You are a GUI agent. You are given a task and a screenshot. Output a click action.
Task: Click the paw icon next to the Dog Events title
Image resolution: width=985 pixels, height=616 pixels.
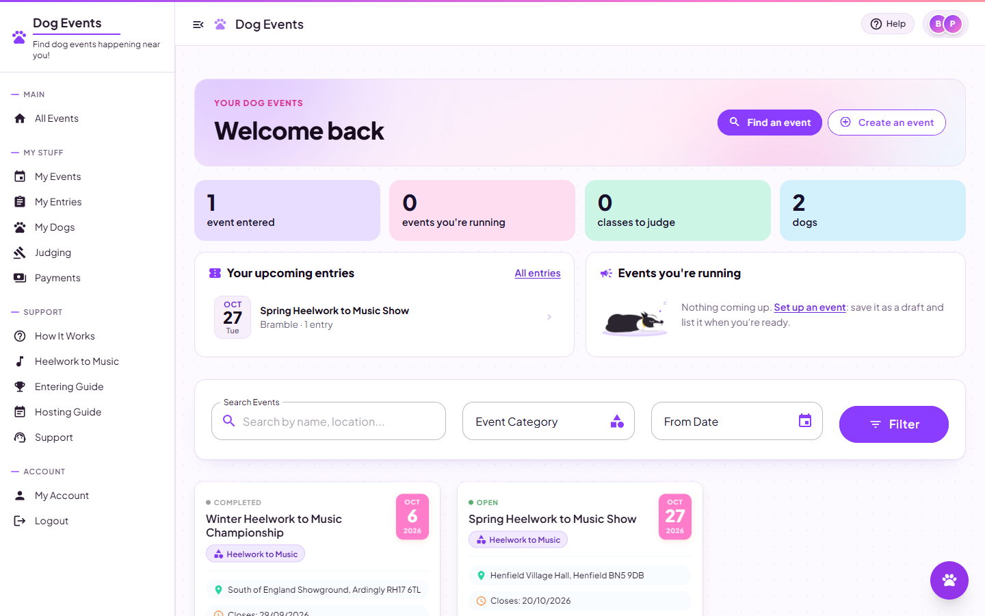(220, 24)
